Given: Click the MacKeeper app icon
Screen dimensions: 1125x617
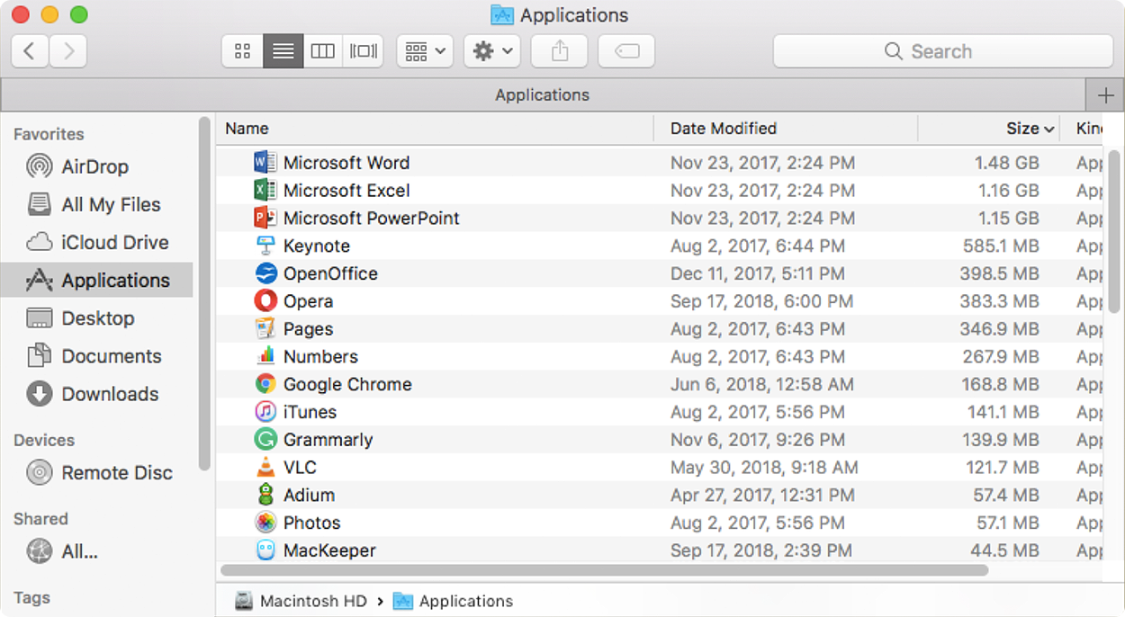Looking at the screenshot, I should [265, 550].
